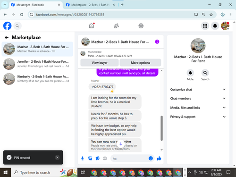
Task: Open Windows Start menu
Action: point(6,172)
